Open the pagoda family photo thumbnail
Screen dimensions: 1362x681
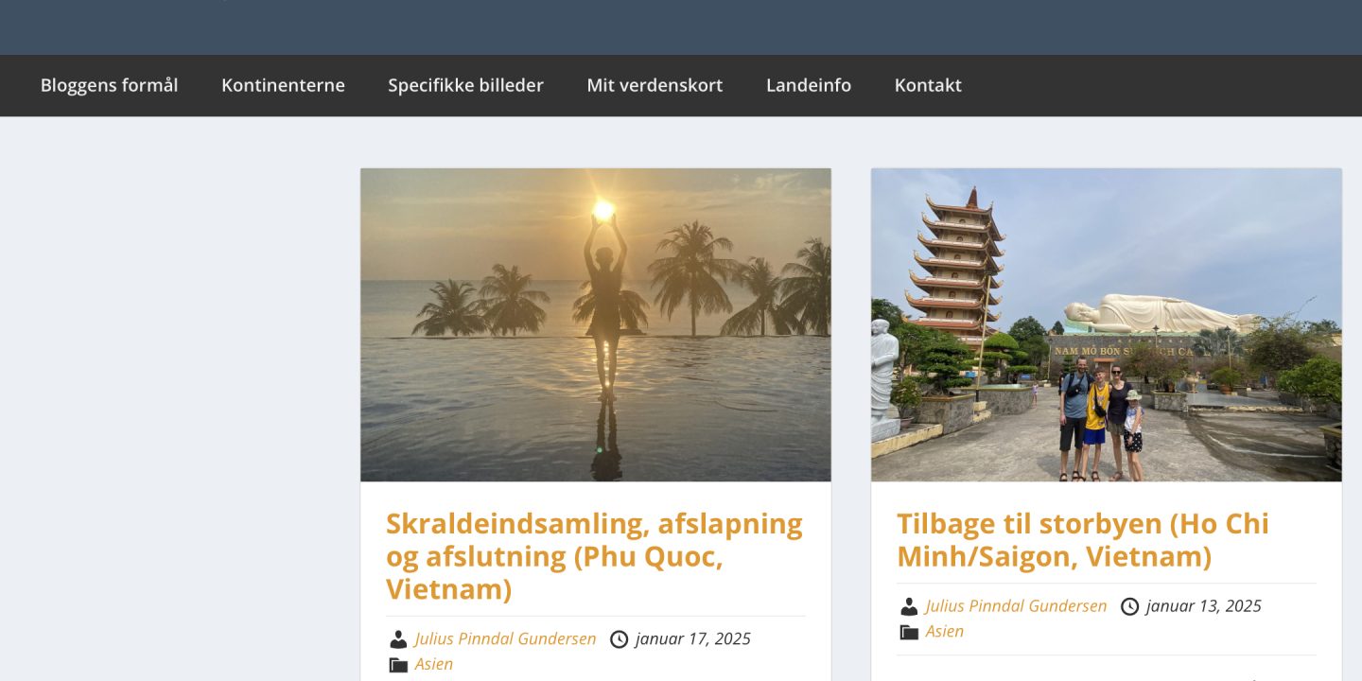tap(1107, 324)
